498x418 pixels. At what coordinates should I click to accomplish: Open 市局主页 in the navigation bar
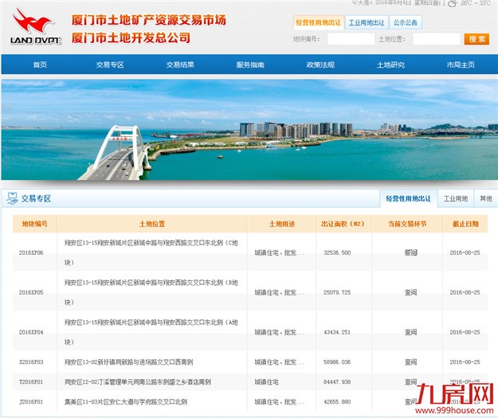click(x=461, y=64)
